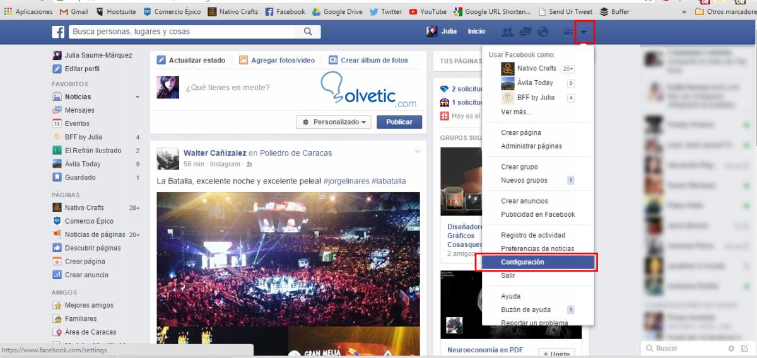757x358 pixels.
Task: Expand more bookmarks chevron in bookmarks bar
Action: 684,11
